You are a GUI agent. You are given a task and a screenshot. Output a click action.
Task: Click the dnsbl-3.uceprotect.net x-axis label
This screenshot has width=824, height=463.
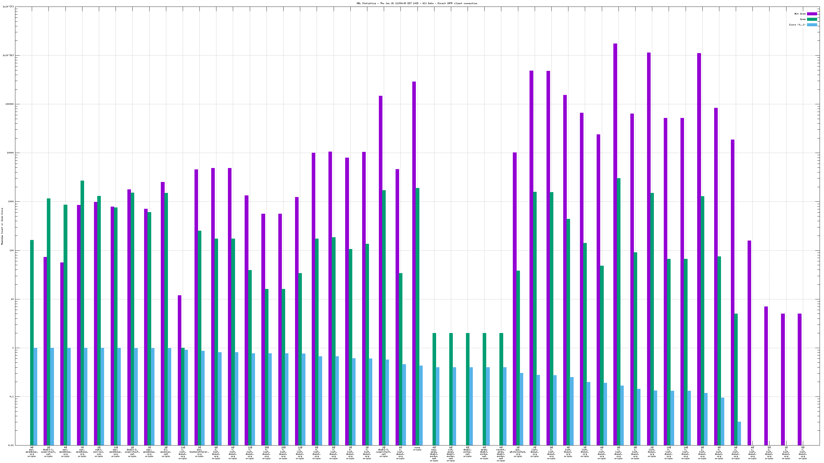point(384,452)
